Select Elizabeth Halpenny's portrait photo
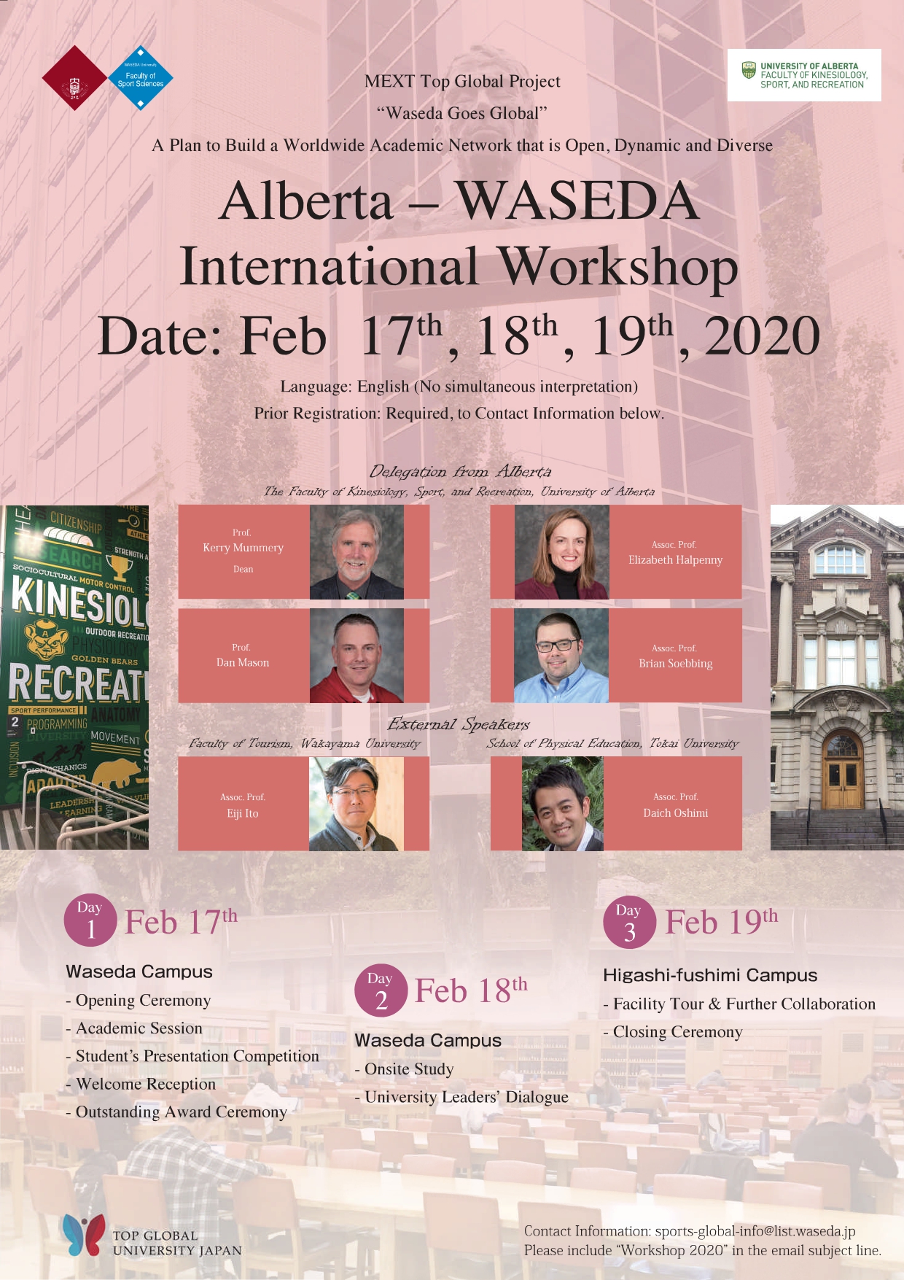Image resolution: width=904 pixels, height=1280 pixels. point(561,552)
